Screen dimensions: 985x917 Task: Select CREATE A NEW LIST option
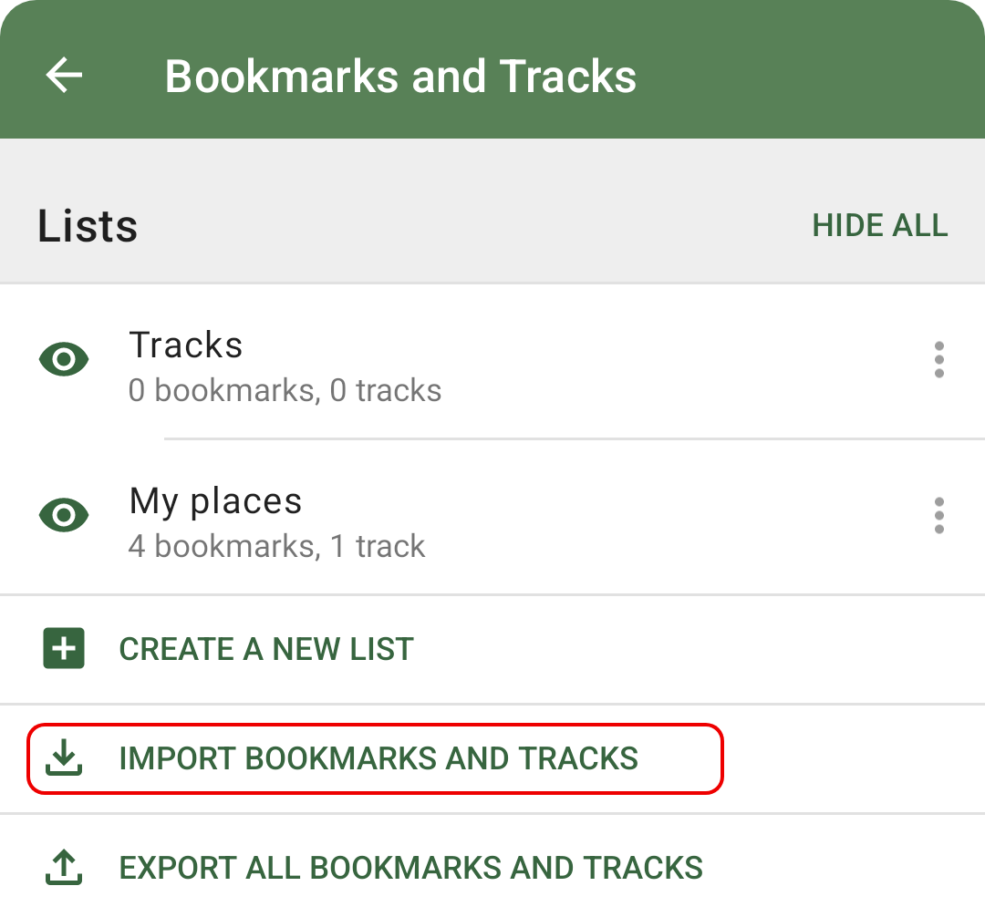coord(266,648)
